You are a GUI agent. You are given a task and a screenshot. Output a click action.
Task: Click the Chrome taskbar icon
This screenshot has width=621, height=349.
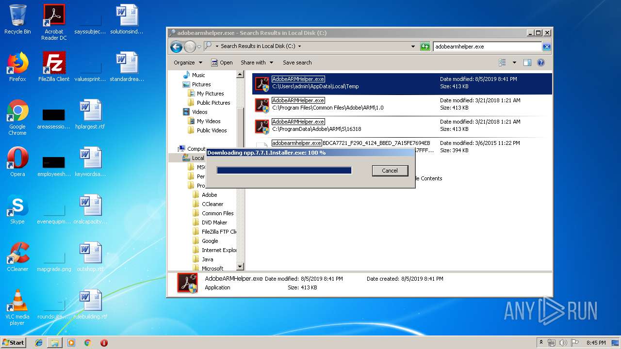pos(87,343)
